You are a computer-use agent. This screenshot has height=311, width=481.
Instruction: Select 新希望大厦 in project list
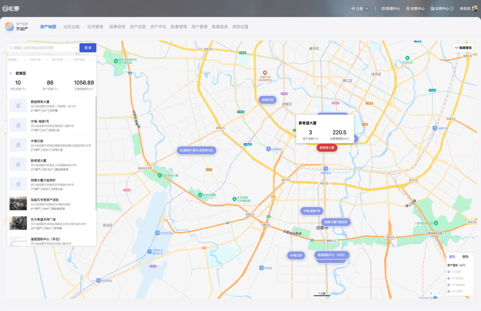tap(51, 165)
